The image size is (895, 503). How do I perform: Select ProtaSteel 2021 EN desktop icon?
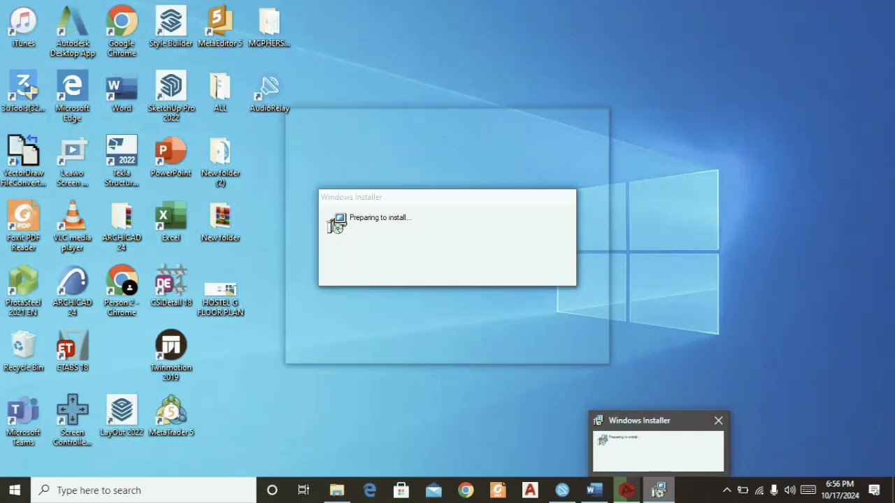(23, 291)
